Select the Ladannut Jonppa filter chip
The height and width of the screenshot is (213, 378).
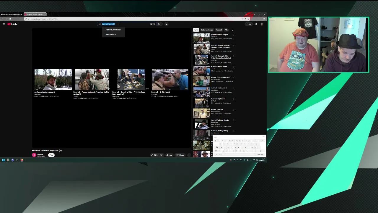pos(207,30)
